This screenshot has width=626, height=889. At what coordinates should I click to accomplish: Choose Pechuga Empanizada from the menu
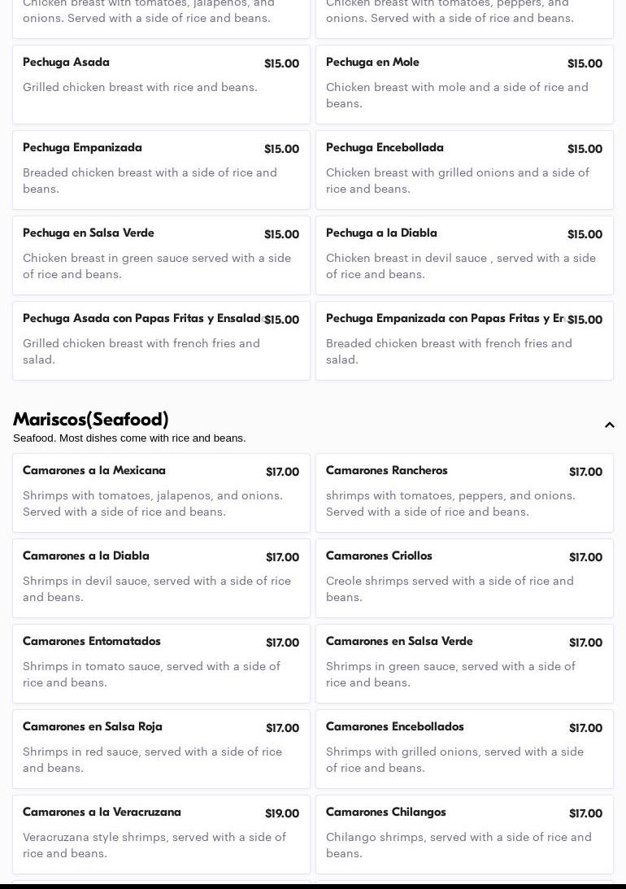161,169
